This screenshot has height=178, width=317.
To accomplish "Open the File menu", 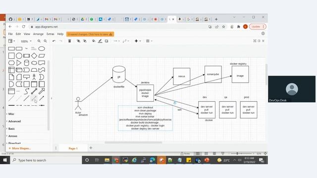I will click(x=10, y=34).
